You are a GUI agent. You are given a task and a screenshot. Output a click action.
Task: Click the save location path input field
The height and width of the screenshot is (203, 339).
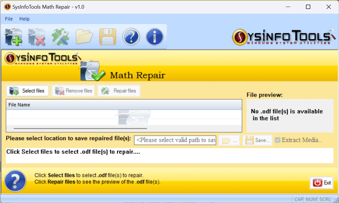coord(175,140)
